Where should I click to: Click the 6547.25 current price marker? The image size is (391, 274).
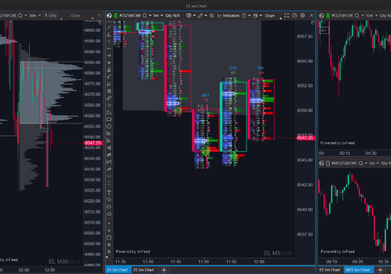[306, 138]
